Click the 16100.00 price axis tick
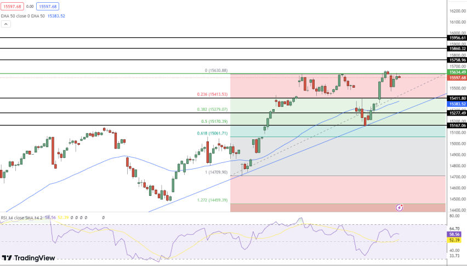 458,22
